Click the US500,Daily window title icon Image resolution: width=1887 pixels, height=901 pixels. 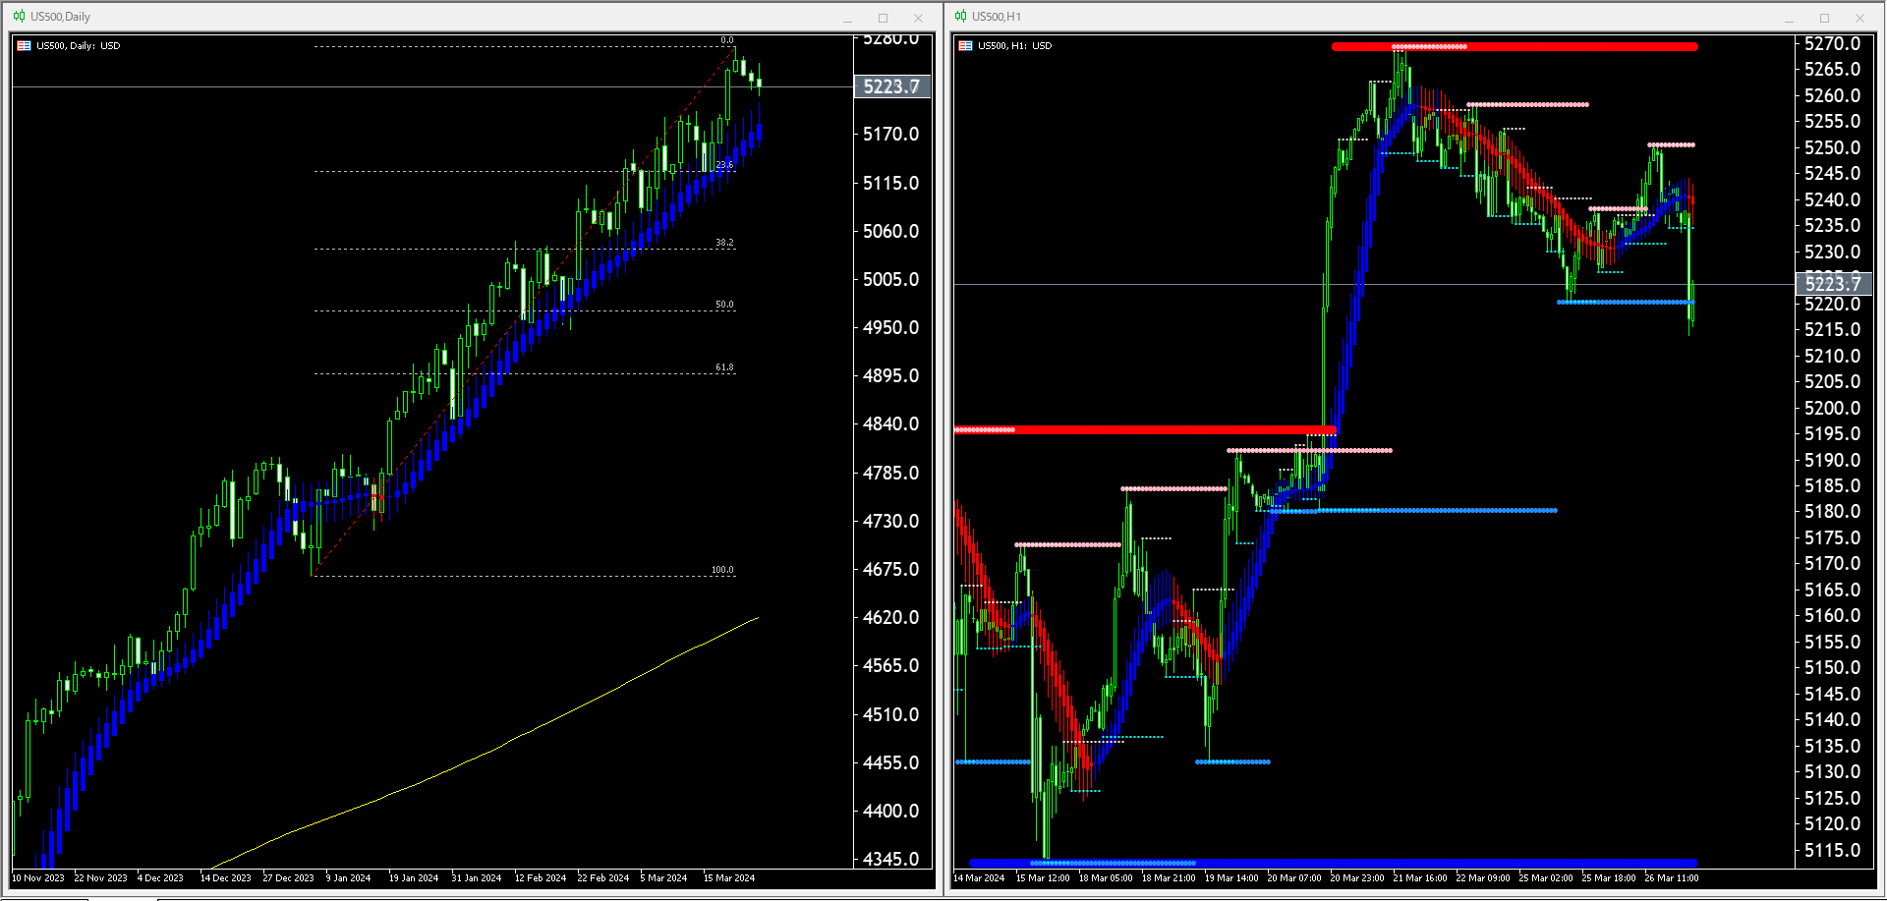pos(19,17)
